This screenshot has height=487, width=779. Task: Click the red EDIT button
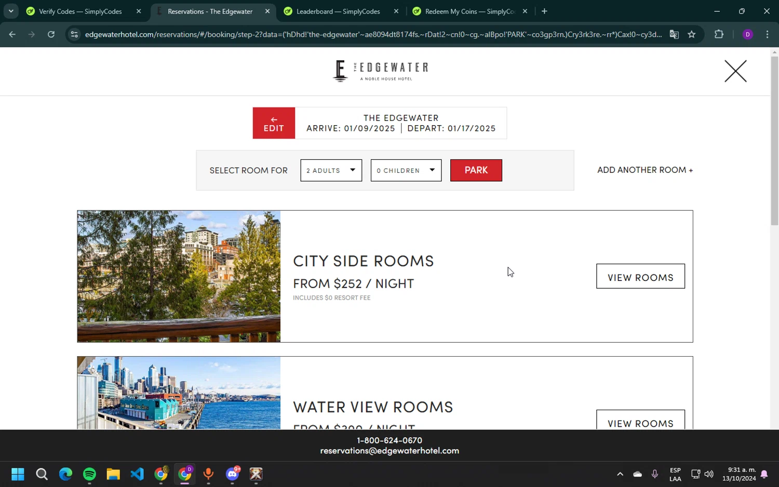tap(274, 123)
